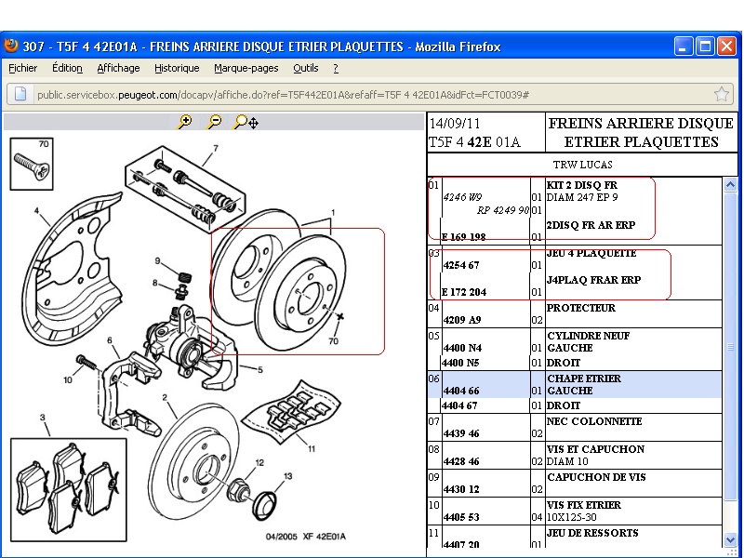Click the PROTECTEUR row description
The image size is (744, 558).
tap(580, 308)
